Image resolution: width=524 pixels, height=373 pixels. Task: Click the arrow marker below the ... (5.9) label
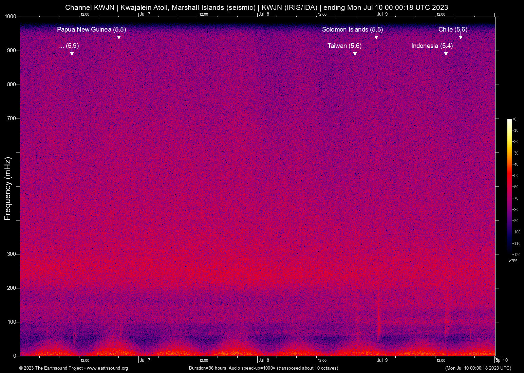click(x=72, y=53)
